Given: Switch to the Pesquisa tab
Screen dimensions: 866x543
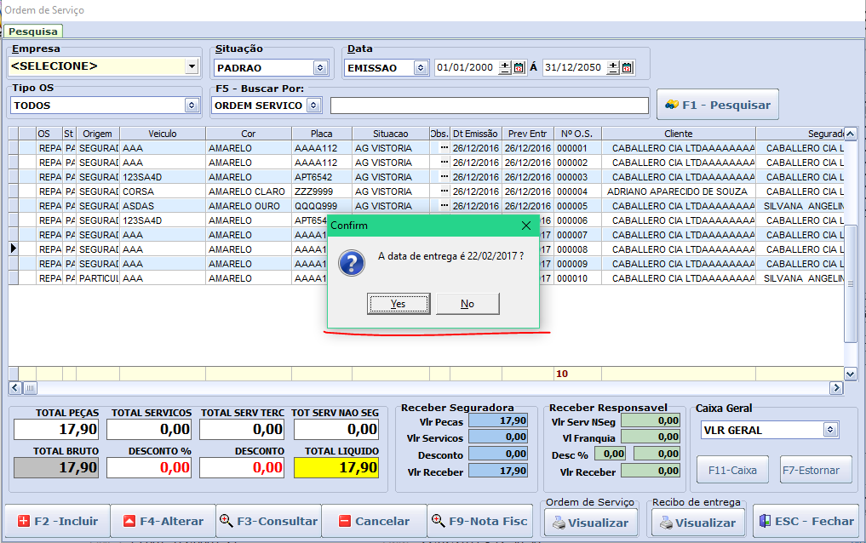Looking at the screenshot, I should tap(33, 31).
